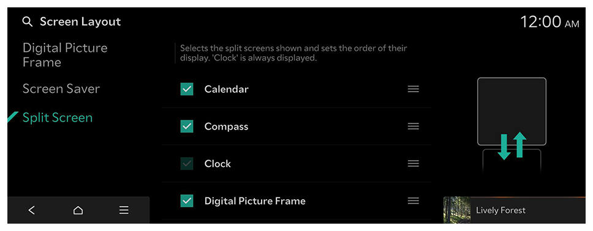Click the search magnifier icon

tap(27, 22)
